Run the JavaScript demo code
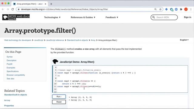194x109 pixels. point(59,97)
